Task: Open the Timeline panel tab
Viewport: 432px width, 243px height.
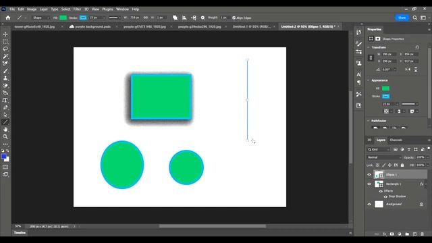Action: pyautogui.click(x=20, y=233)
